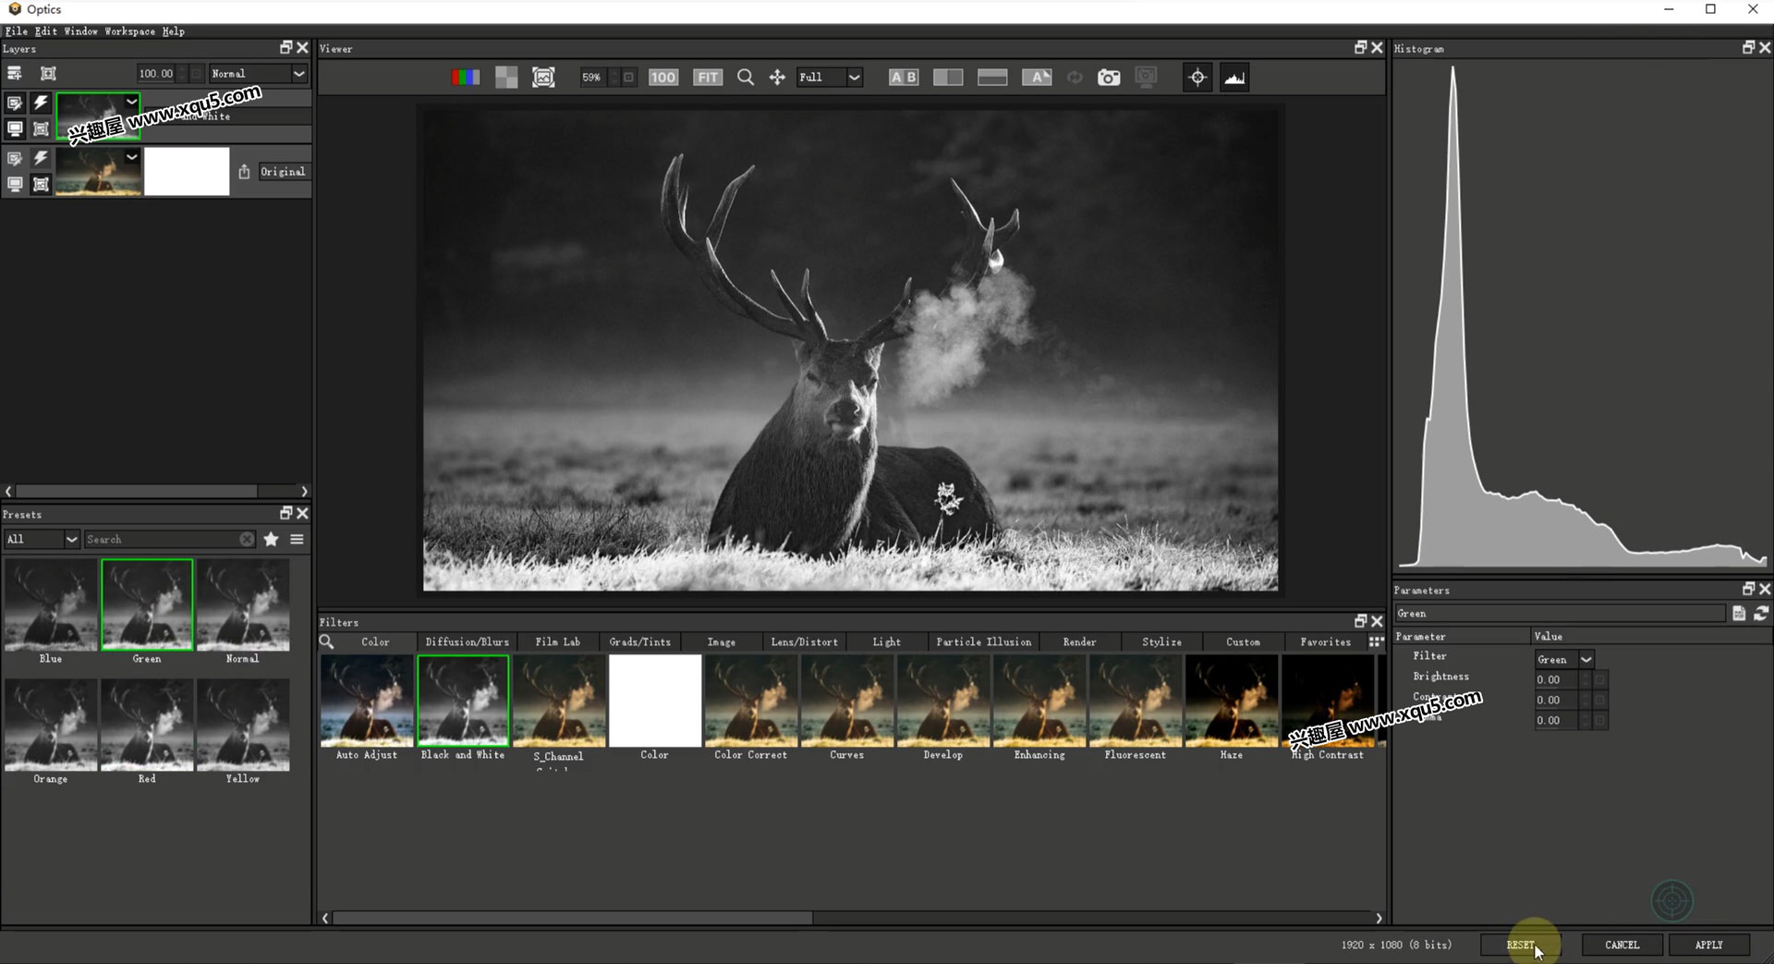Click the grid view icon after Favorites tab
Screen dimensions: 1774x964
coord(1376,641)
